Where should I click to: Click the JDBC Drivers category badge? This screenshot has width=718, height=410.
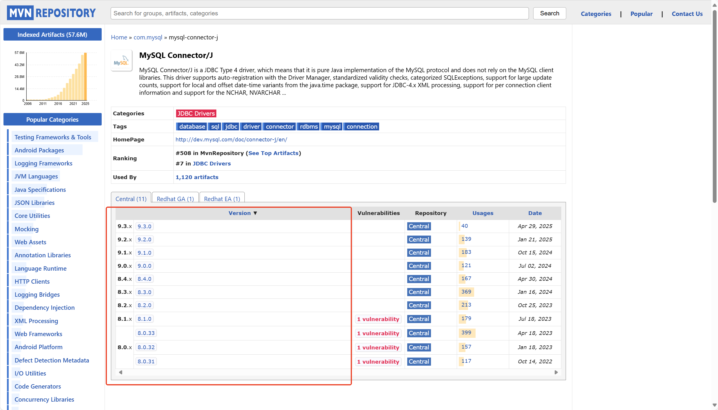coord(196,113)
